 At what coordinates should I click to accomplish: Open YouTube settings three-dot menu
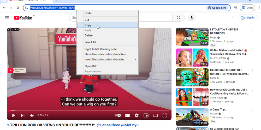click(233, 18)
